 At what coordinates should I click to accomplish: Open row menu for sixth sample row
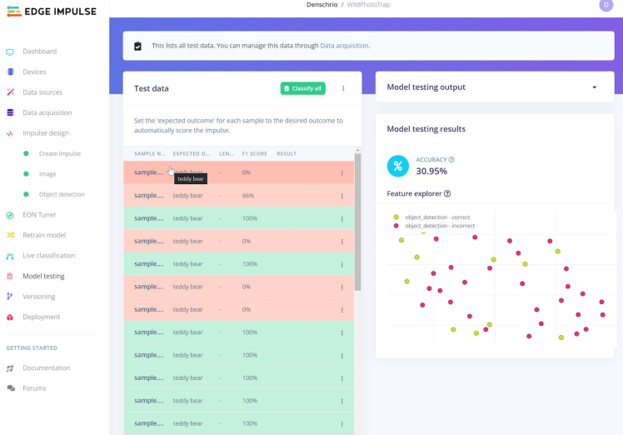tap(342, 287)
